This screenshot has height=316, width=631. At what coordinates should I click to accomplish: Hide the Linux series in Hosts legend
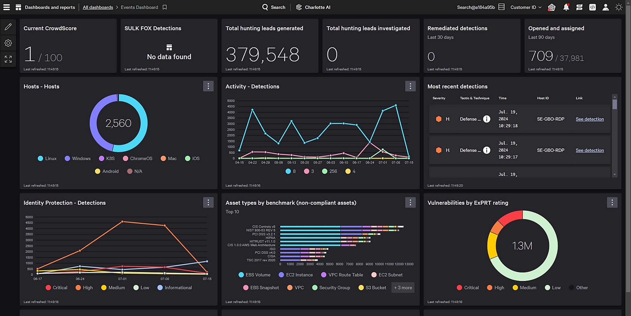tap(47, 158)
